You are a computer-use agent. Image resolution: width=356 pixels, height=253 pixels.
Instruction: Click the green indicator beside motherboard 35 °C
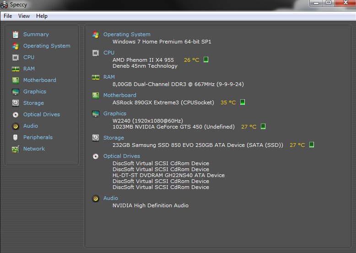click(x=243, y=102)
